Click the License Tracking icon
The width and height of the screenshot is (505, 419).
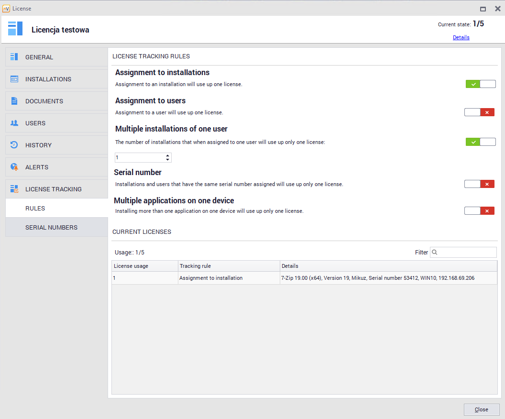point(14,189)
